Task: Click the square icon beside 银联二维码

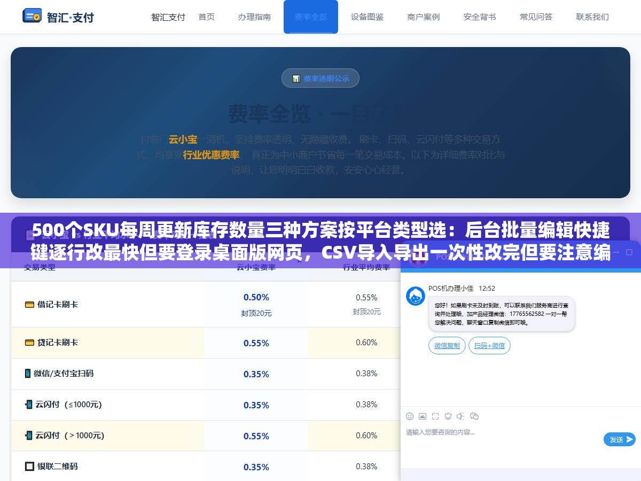Action: pyautogui.click(x=29, y=467)
